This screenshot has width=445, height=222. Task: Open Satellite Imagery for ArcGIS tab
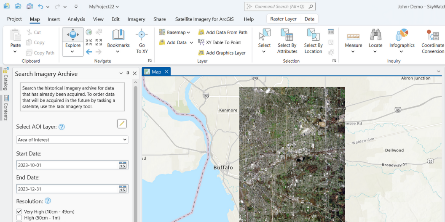pyautogui.click(x=204, y=19)
